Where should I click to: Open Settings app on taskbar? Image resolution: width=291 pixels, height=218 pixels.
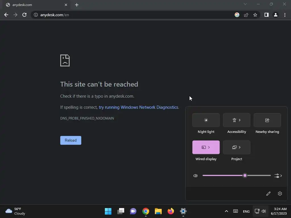(183, 211)
